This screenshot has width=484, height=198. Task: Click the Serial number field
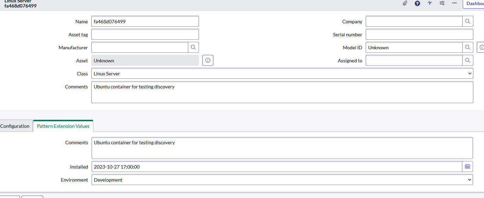pyautogui.click(x=419, y=34)
